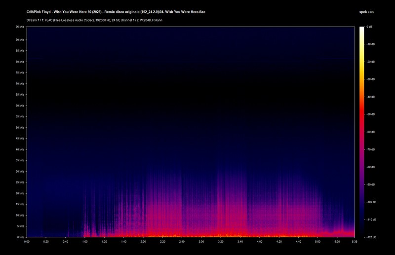Click the 4:20 time axis label
The height and width of the screenshot is (255, 395).
(279, 242)
